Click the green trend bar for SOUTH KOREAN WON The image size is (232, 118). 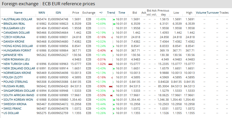click(x=114, y=100)
